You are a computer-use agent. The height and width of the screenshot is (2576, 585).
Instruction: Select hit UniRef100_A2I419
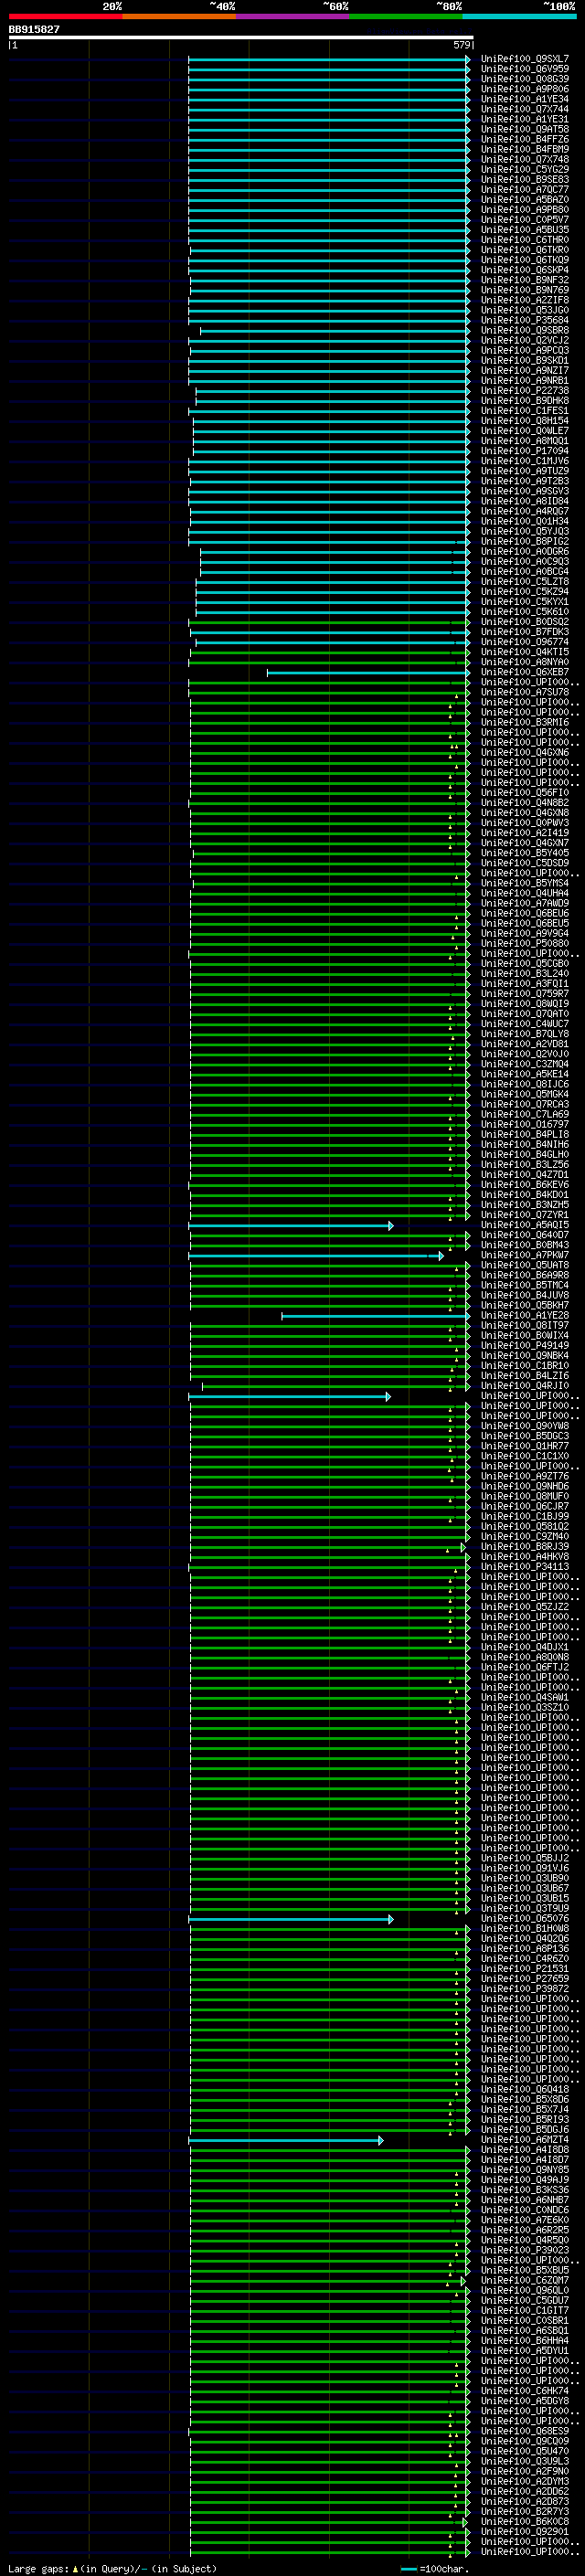click(x=525, y=833)
